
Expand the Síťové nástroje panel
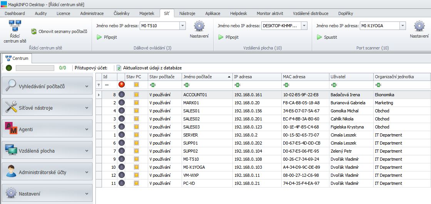(x=87, y=108)
